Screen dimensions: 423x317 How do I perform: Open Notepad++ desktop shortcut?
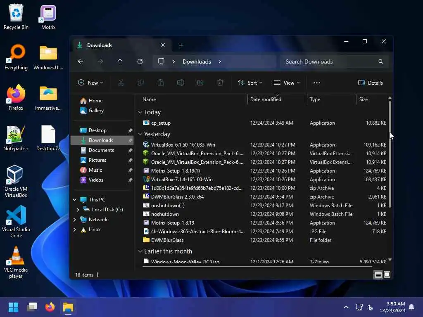[16, 138]
